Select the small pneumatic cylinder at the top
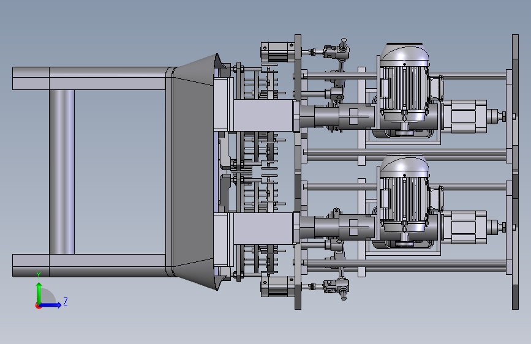Screen dimensions: 531x344 (277, 52)
